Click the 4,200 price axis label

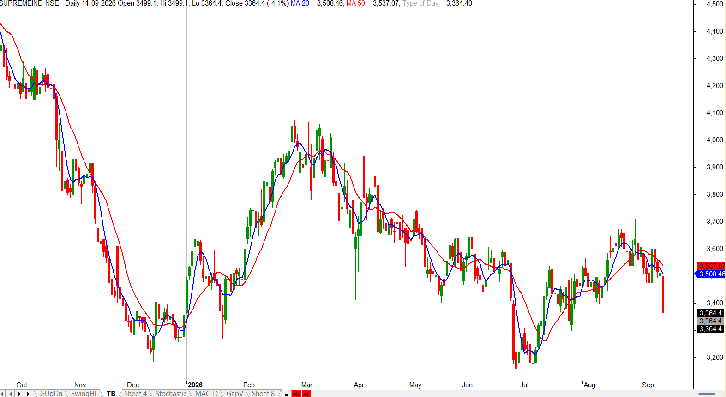pos(715,86)
